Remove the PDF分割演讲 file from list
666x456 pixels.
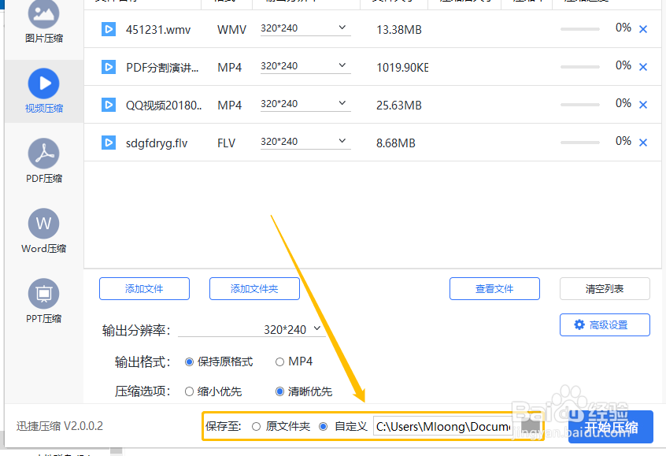click(x=643, y=67)
